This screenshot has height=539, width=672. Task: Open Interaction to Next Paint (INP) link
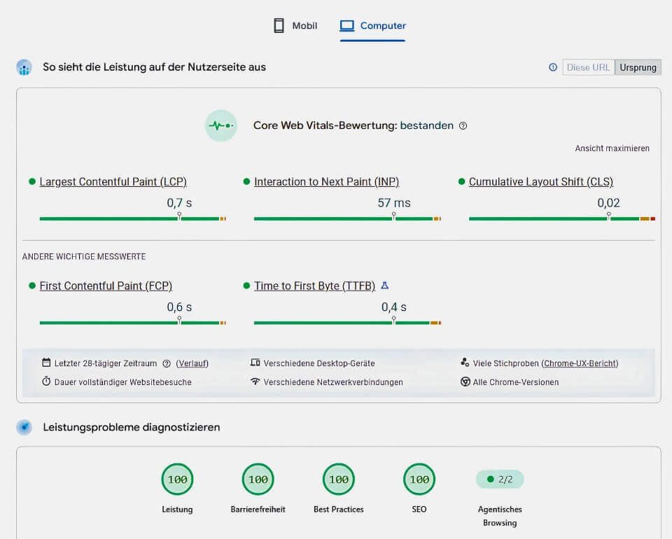point(327,182)
